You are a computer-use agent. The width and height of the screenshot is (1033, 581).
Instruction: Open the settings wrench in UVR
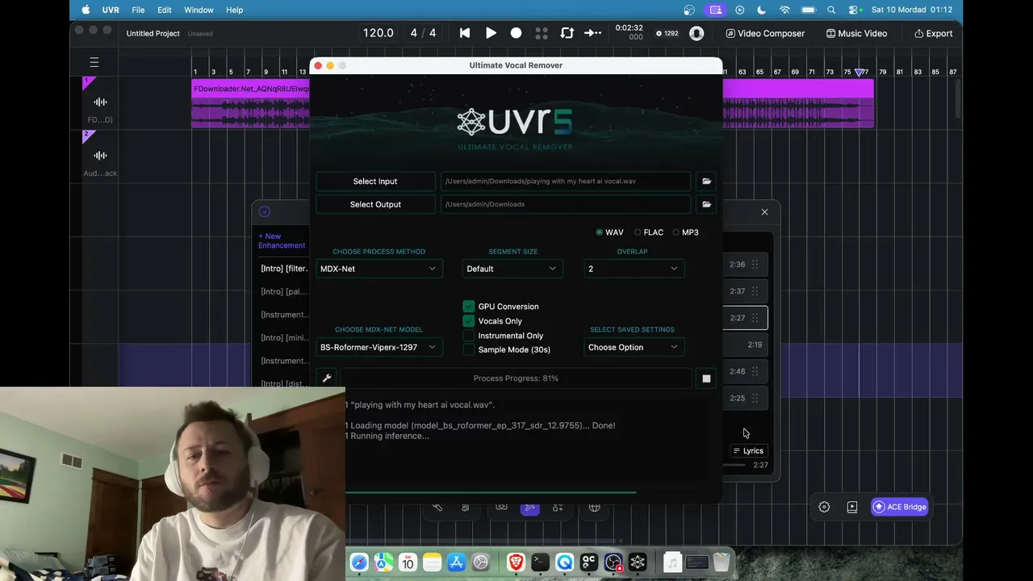point(327,378)
